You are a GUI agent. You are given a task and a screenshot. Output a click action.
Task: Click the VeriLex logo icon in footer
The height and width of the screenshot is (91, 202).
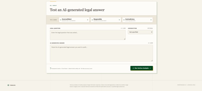tap(8, 85)
